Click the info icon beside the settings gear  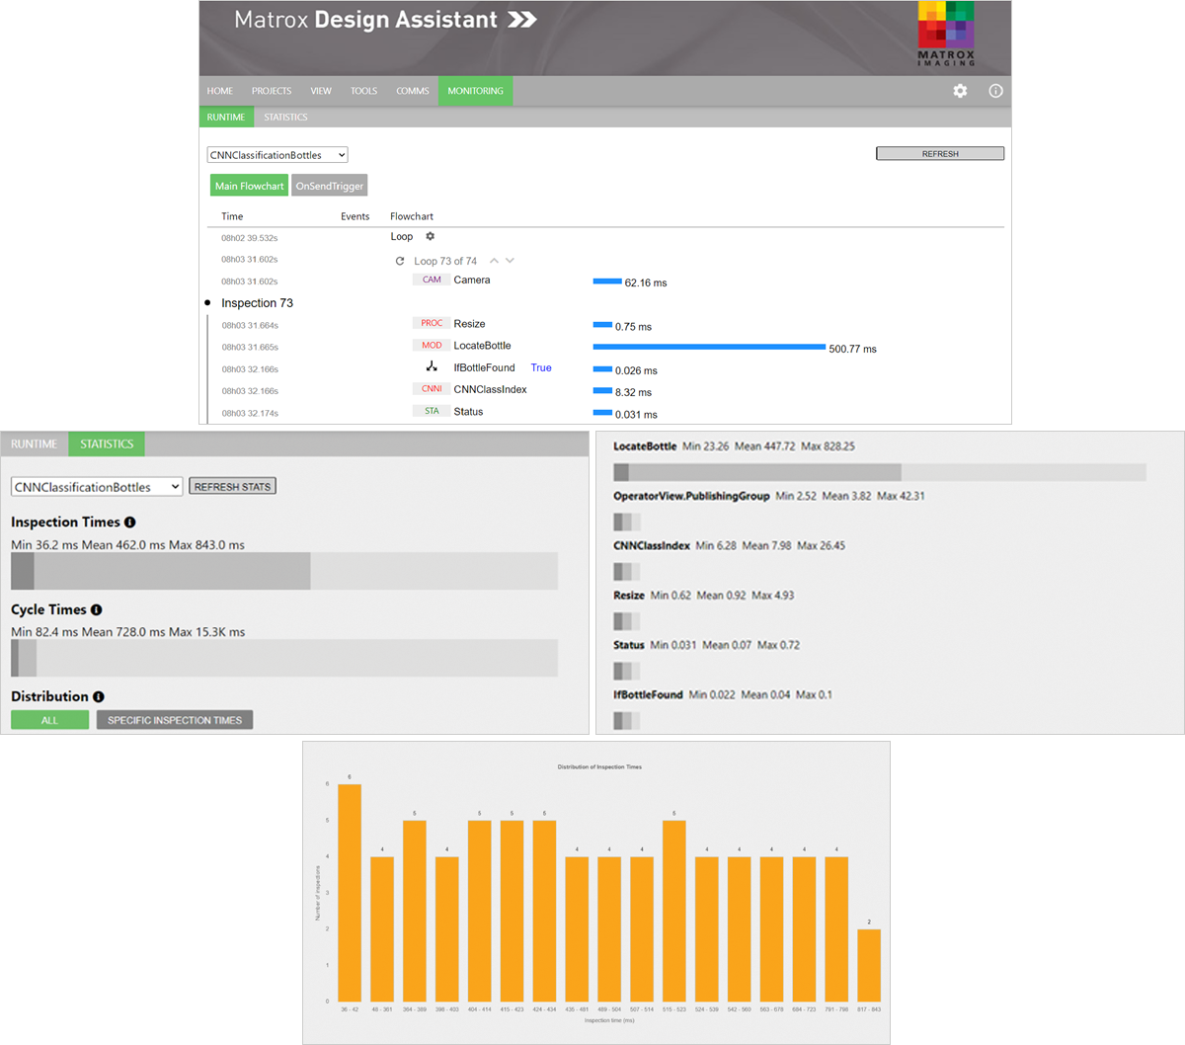pos(995,91)
